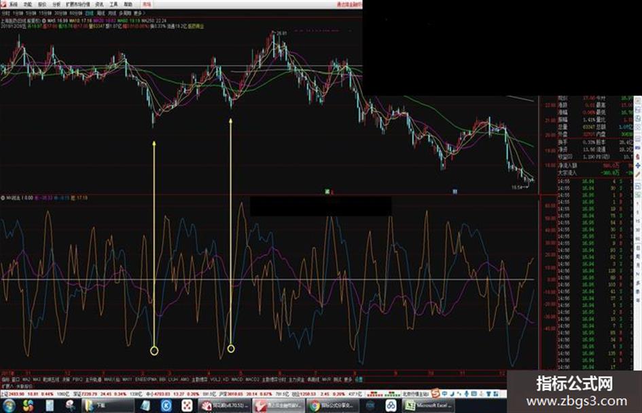The height and width of the screenshot is (413, 642).
Task: Open the 帮助 menu
Action: click(x=128, y=5)
